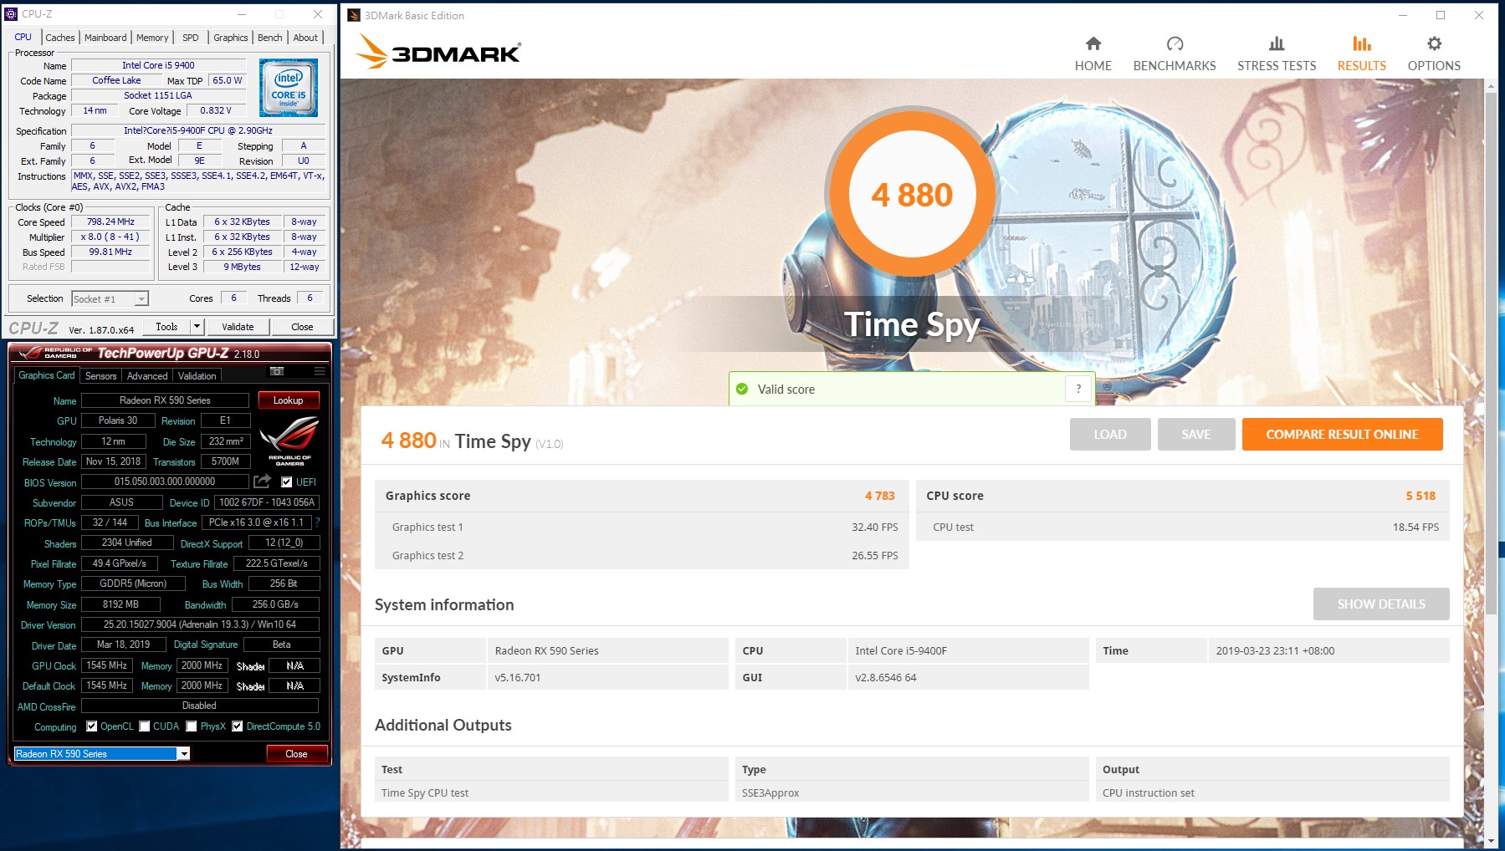Viewport: 1505px width, 851px height.
Task: Select the Graphics Card tab in GPU-Z
Action: (x=47, y=375)
